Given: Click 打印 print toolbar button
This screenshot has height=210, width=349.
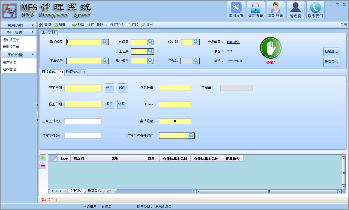Looking at the screenshot, I should click(x=133, y=25).
